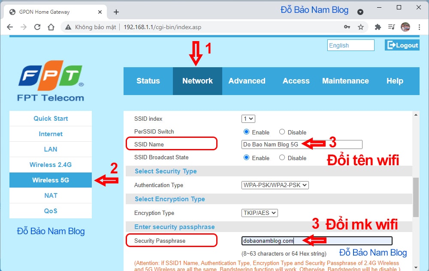Image resolution: width=429 pixels, height=271 pixels.
Task: Open the LAN settings page
Action: [51, 149]
